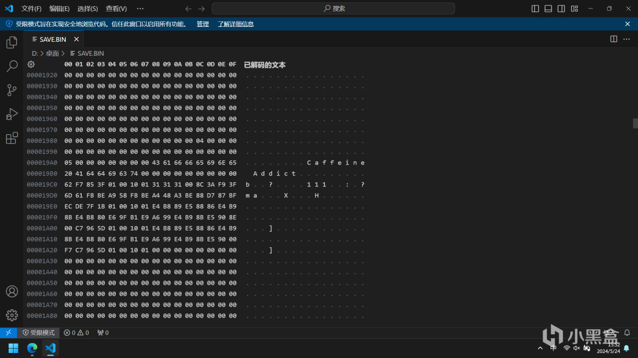This screenshot has height=358, width=638.
Task: Click byte 62 in row 000019C0
Action: [x=68, y=184]
